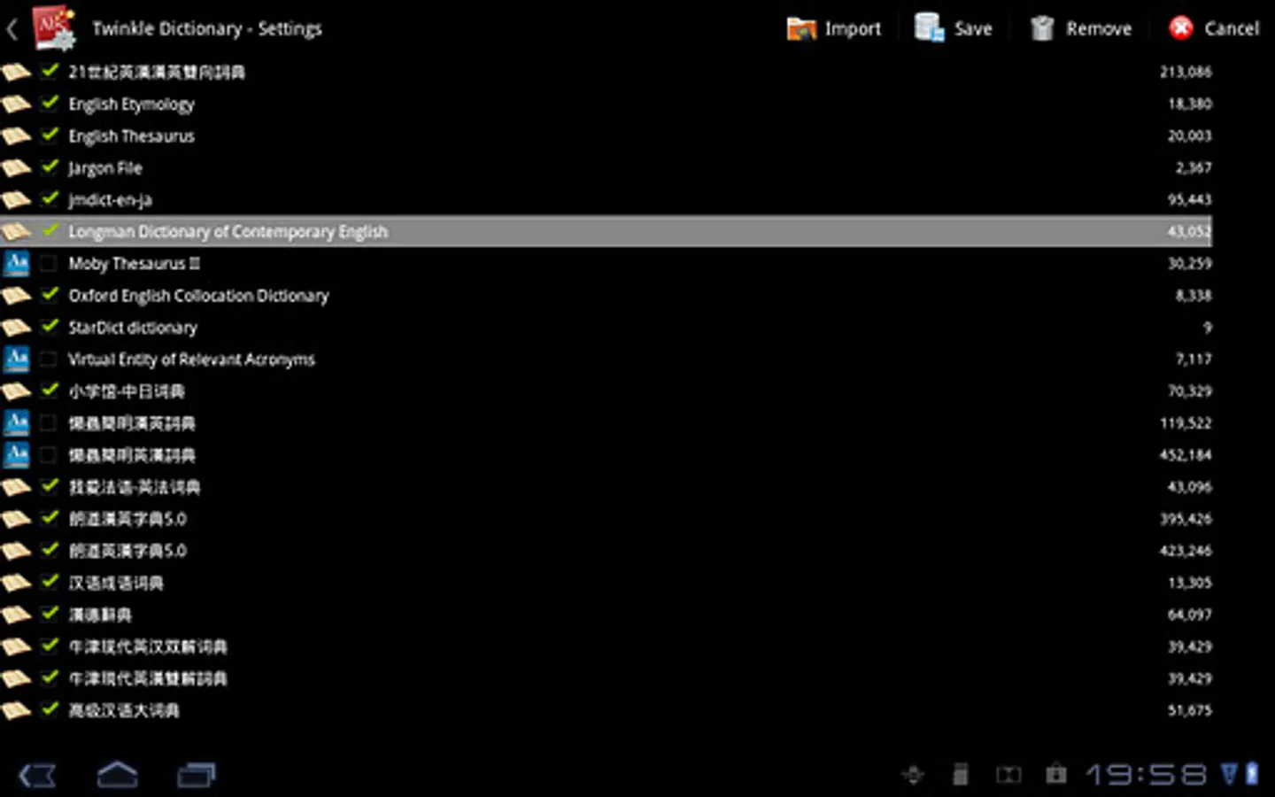The image size is (1275, 797).
Task: Click the 'Twinkle Dictionary - Settings' title
Action: point(207,28)
